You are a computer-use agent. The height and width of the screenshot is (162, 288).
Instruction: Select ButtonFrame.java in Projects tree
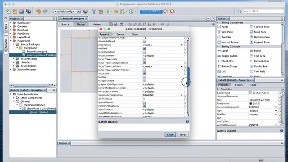click(37, 52)
